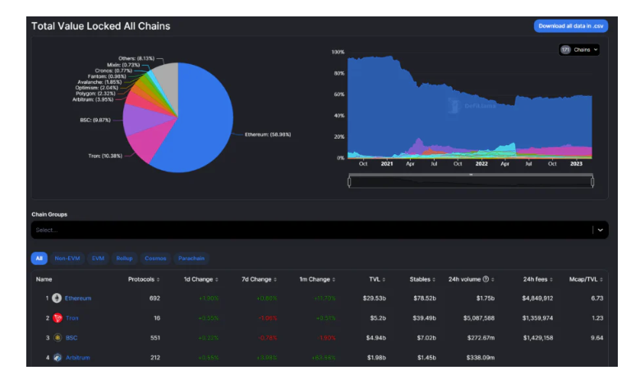Select the EVM filter tab
640x384 pixels.
click(x=98, y=258)
